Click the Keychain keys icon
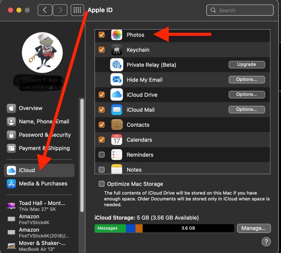The width and height of the screenshot is (281, 253). click(x=117, y=50)
